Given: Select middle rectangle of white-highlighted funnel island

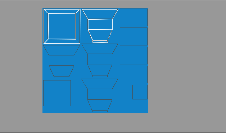Looking at the screenshot, I should pyautogui.click(x=100, y=24).
